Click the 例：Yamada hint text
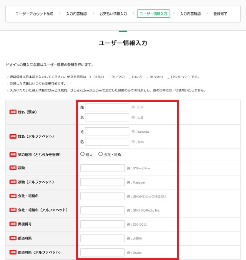 point(140,132)
